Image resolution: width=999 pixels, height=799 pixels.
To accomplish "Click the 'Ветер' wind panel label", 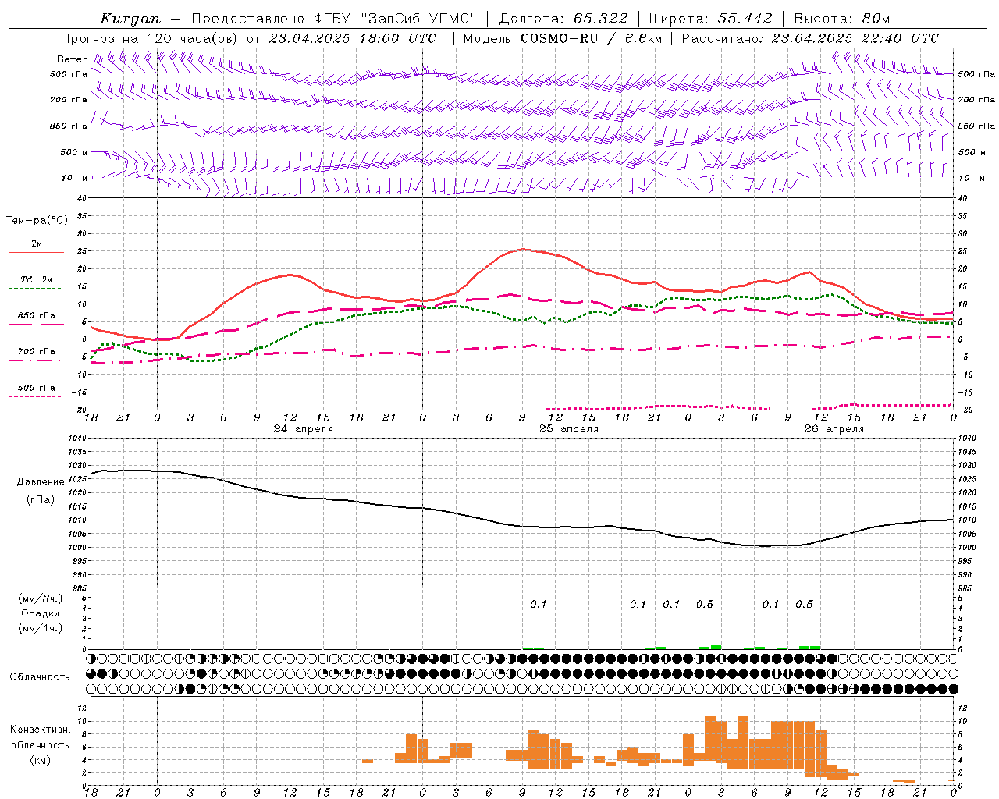I will 73,59.
